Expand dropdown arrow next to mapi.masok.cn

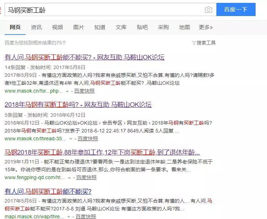(69, 217)
